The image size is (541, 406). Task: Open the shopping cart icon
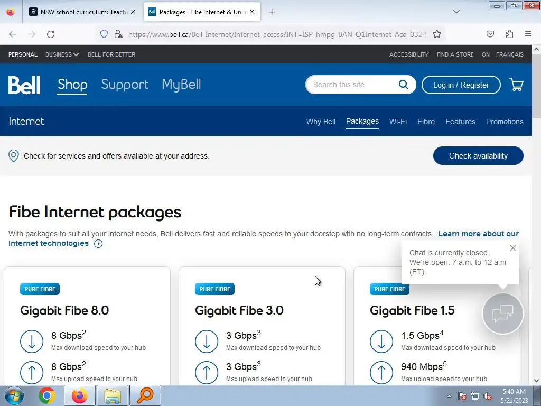coord(517,85)
